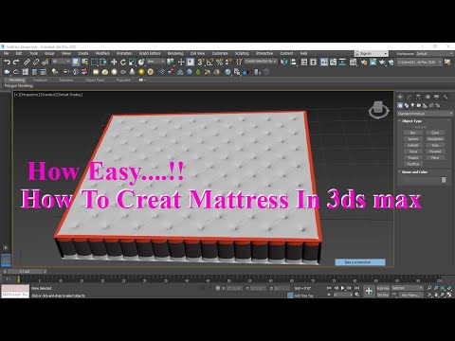Click the teapot Render Production icon
The image size is (455, 341).
pos(382,63)
